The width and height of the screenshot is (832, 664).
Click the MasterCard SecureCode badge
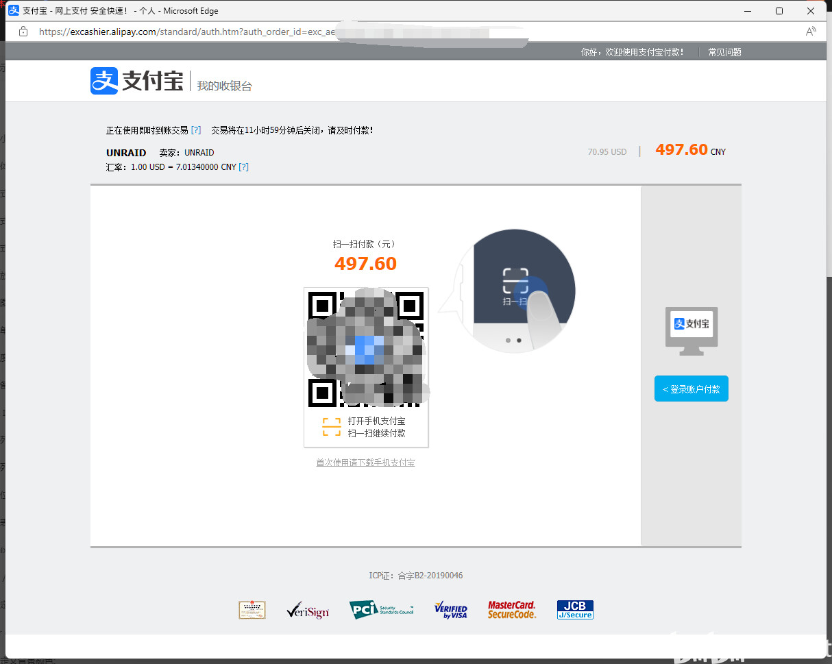tap(511, 610)
